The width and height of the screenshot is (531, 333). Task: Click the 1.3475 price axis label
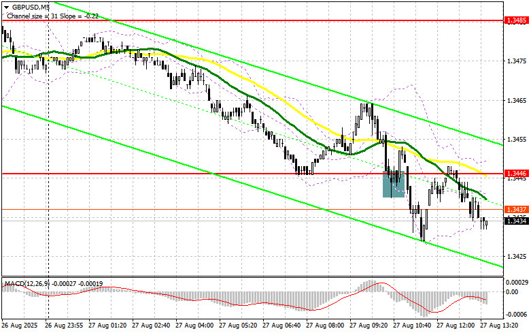517,61
